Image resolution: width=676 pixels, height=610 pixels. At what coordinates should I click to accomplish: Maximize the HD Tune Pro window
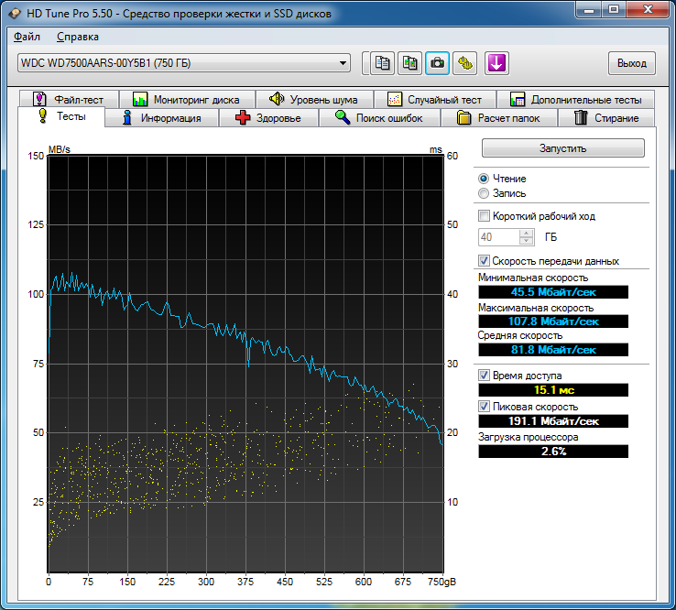[614, 10]
